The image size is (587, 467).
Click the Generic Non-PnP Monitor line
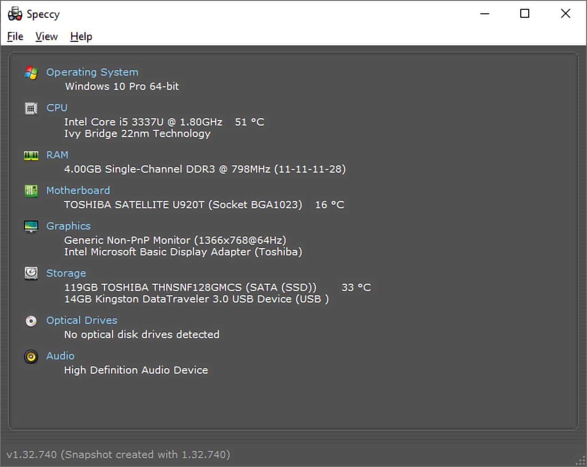pyautogui.click(x=175, y=240)
